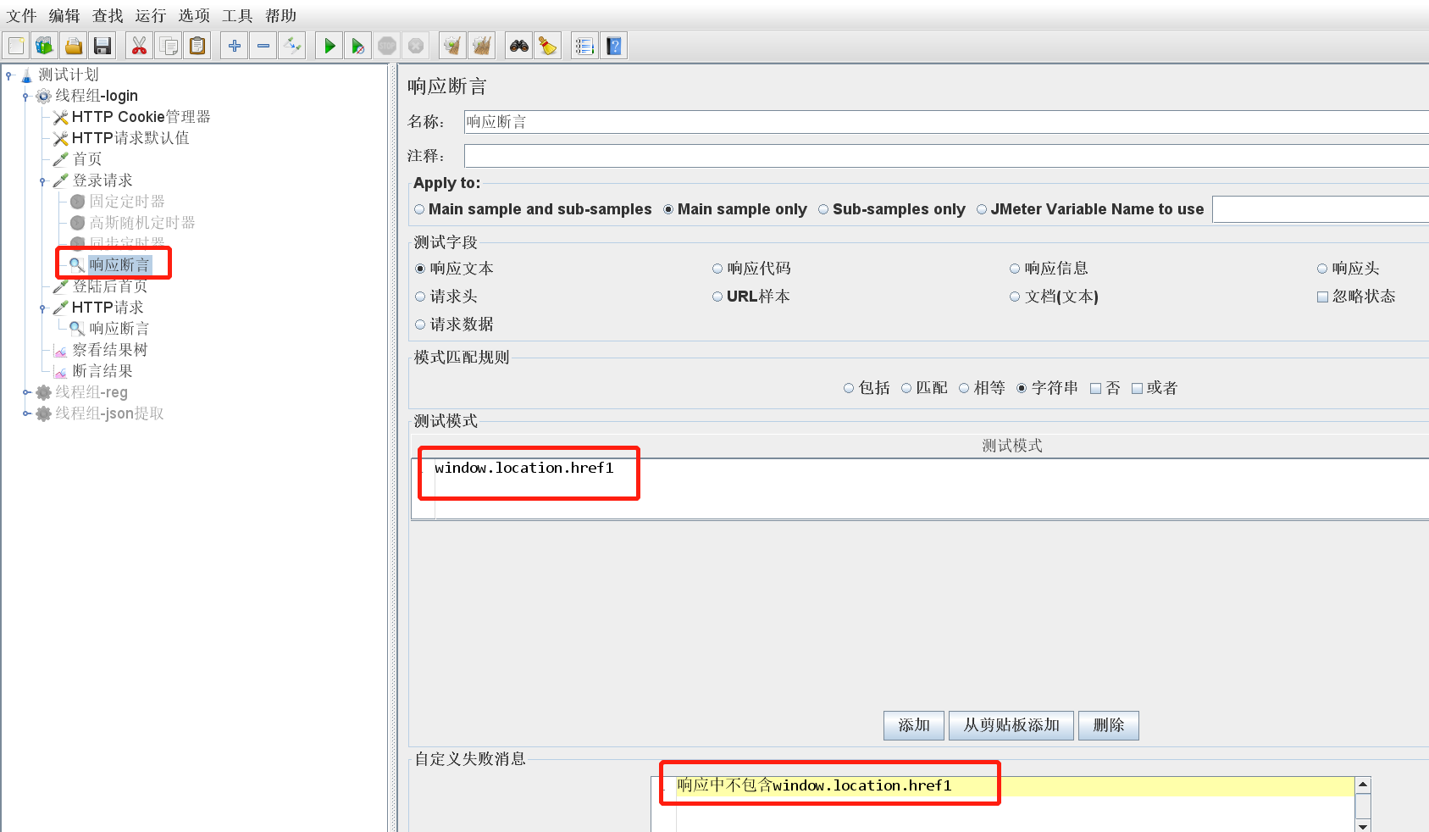Viewport: 1429px width, 832px height.
Task: Collapse the HTTP请求 node
Action: click(x=42, y=308)
